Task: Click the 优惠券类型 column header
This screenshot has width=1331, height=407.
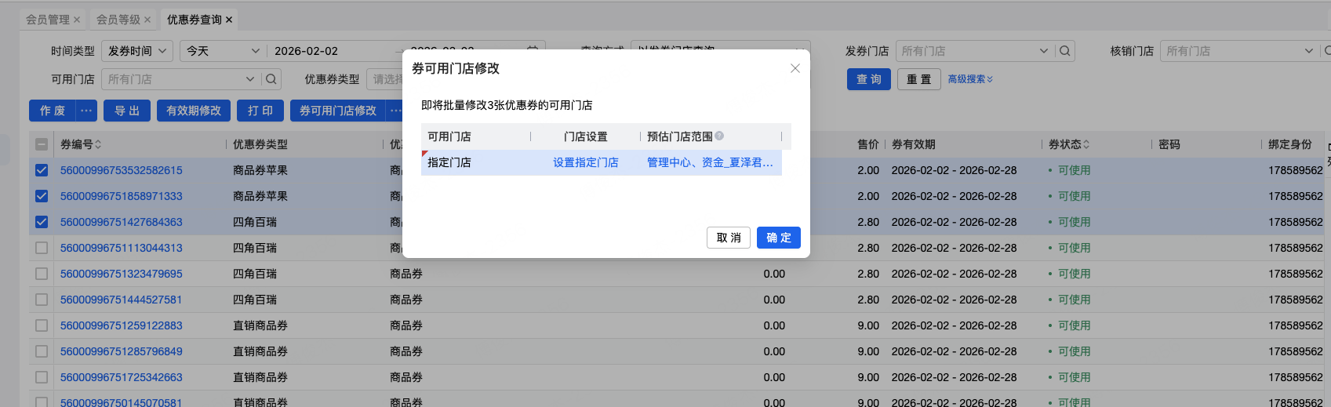Action: 260,144
